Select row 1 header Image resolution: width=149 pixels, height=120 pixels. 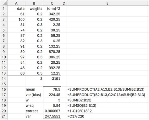(x=4, y=9)
